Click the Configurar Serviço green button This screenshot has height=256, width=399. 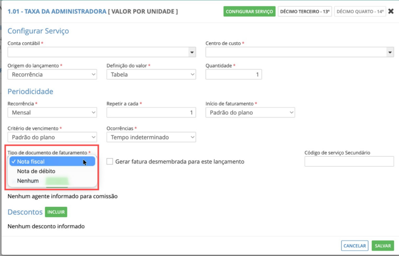click(x=249, y=12)
